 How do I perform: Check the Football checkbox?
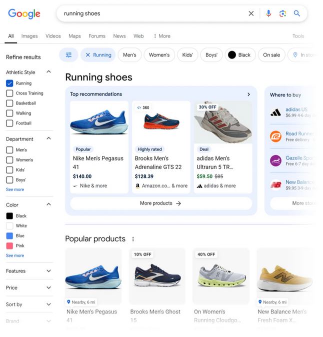[x=9, y=123]
